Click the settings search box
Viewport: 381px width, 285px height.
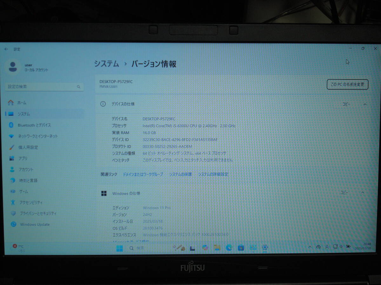pos(44,86)
